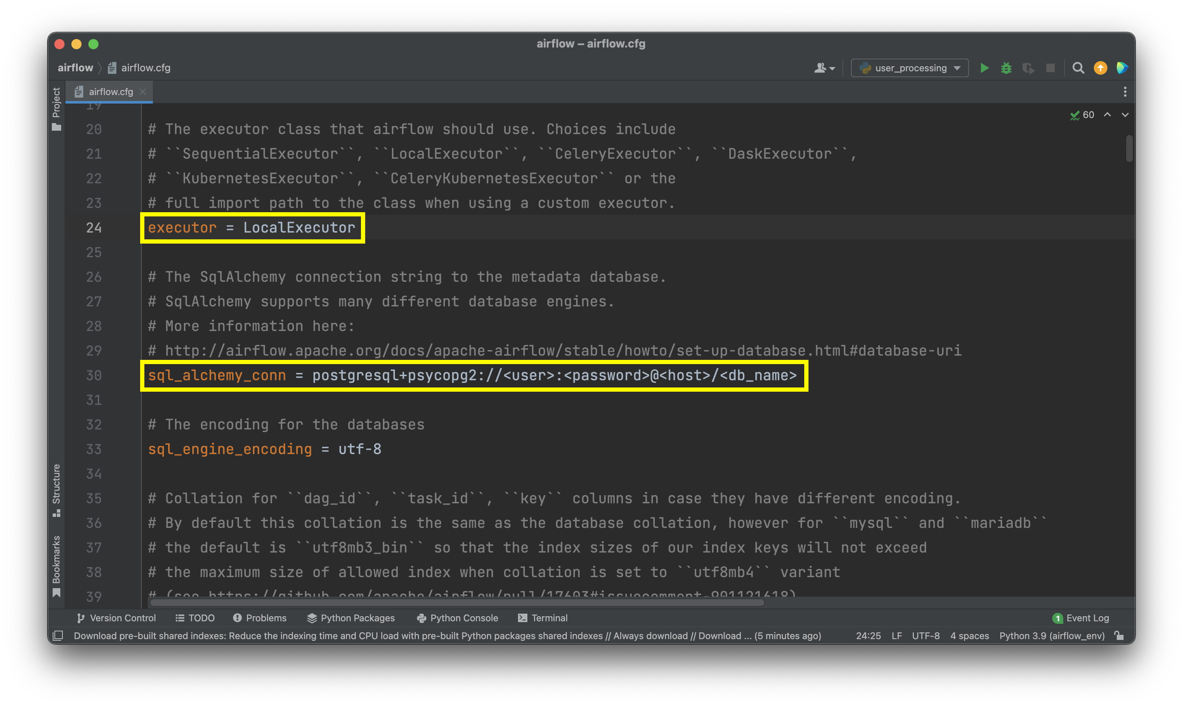Run the user_processing configuration with green play icon
This screenshot has height=707, width=1183.
pyautogui.click(x=984, y=67)
